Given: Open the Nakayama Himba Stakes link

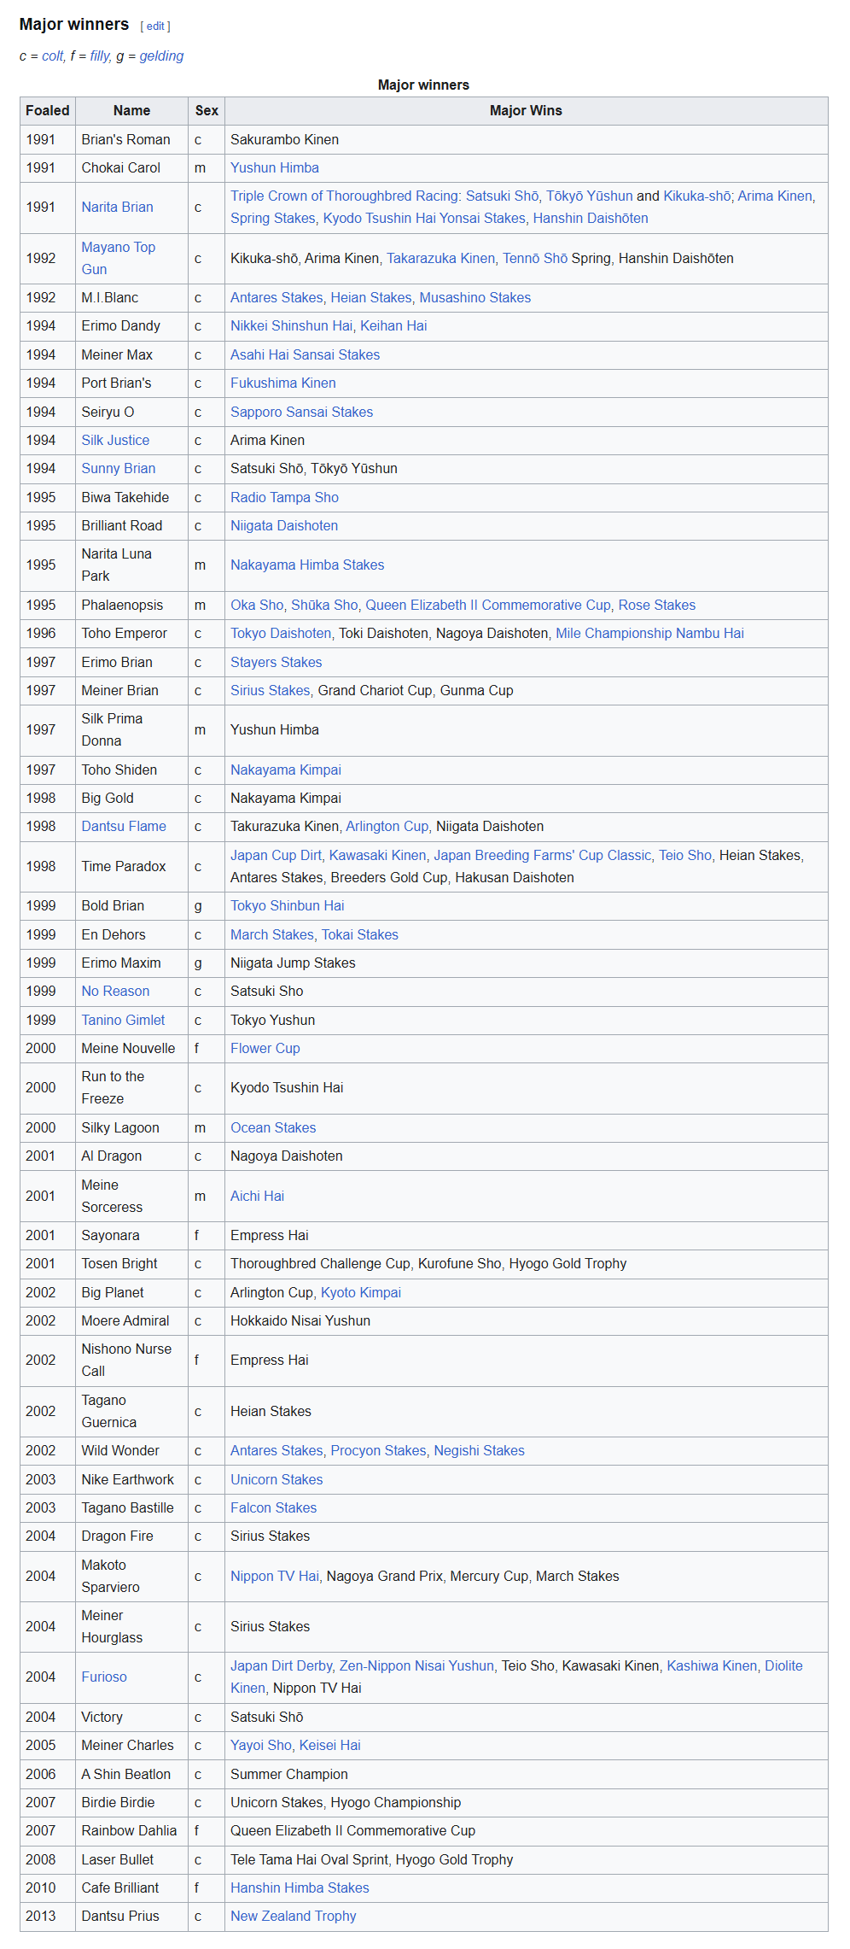Looking at the screenshot, I should [x=307, y=565].
